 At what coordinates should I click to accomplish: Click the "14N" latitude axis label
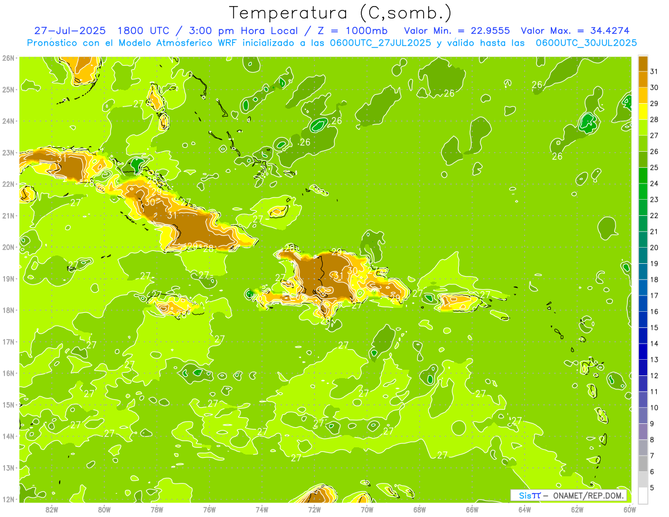pyautogui.click(x=8, y=436)
